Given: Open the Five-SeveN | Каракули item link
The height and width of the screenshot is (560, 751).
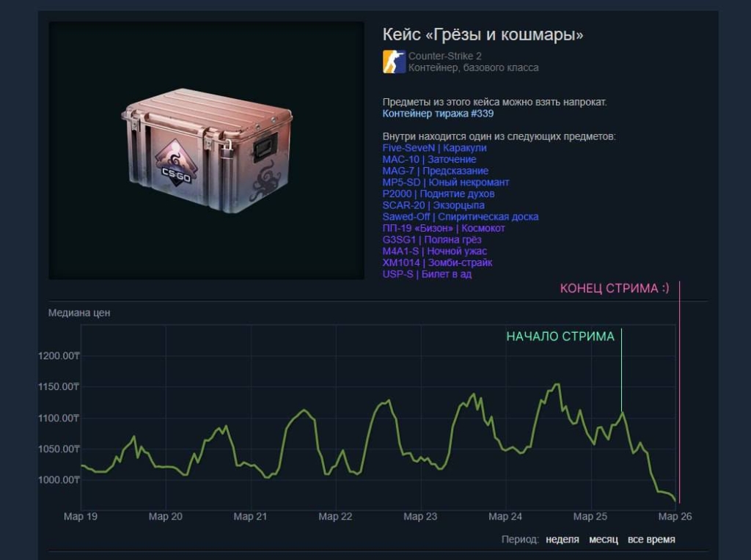Looking at the screenshot, I should [x=434, y=148].
